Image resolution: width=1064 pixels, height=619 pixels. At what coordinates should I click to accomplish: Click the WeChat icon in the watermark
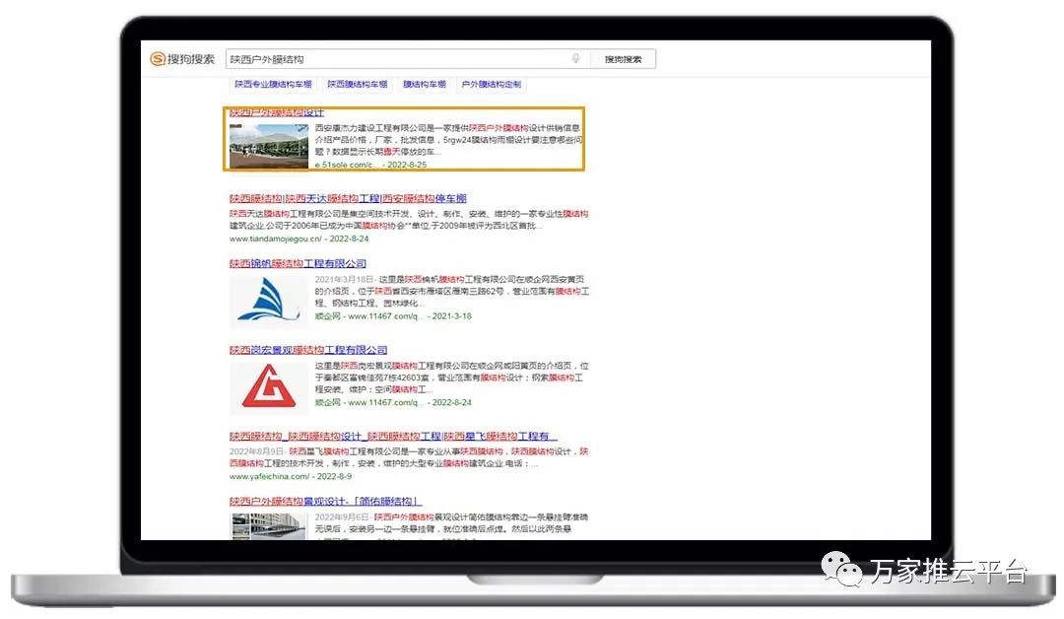pyautogui.click(x=840, y=569)
